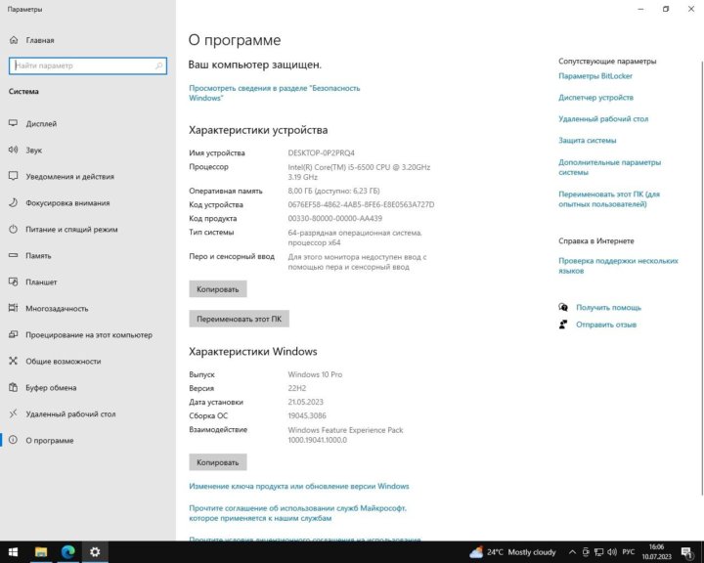Click the Главная home icon
Screen dimensions: 704x563
click(x=14, y=40)
